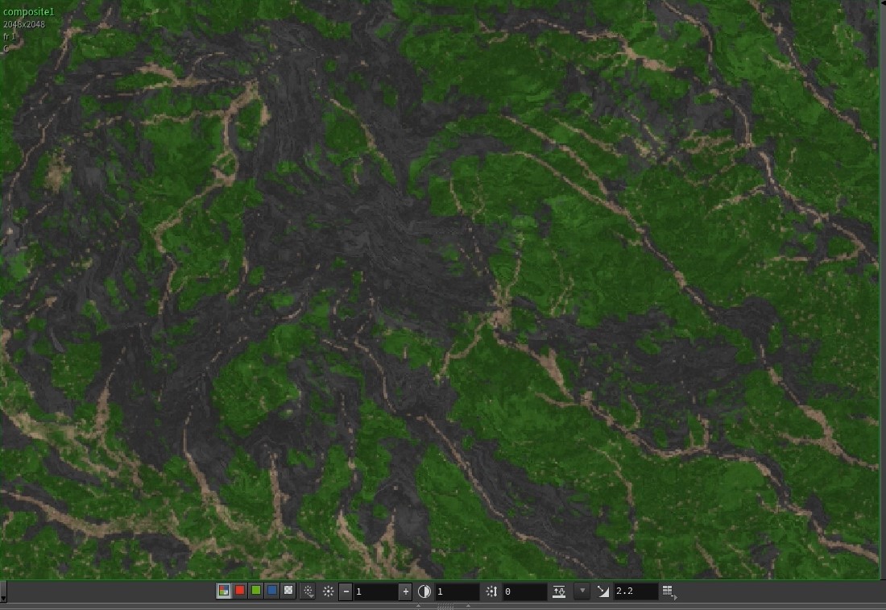Click the black point shift icon
This screenshot has width=886, height=610.
tap(491, 591)
